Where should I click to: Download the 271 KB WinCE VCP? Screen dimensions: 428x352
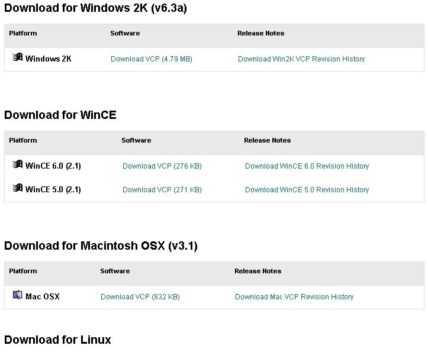click(x=162, y=190)
